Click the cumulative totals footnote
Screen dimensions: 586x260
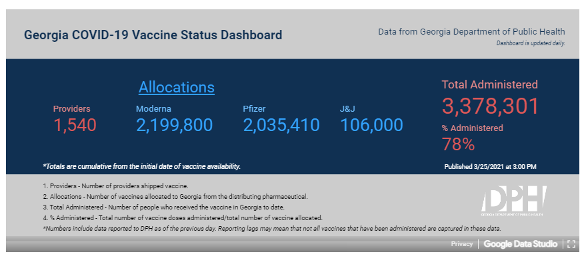coord(142,166)
